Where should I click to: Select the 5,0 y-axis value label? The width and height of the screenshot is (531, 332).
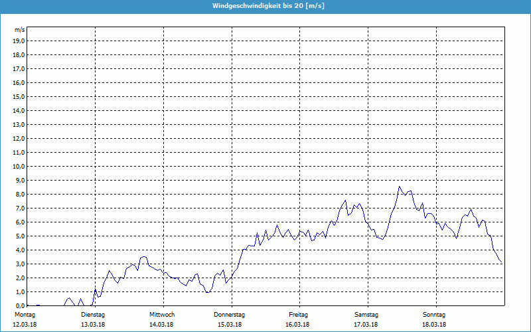[x=19, y=236]
